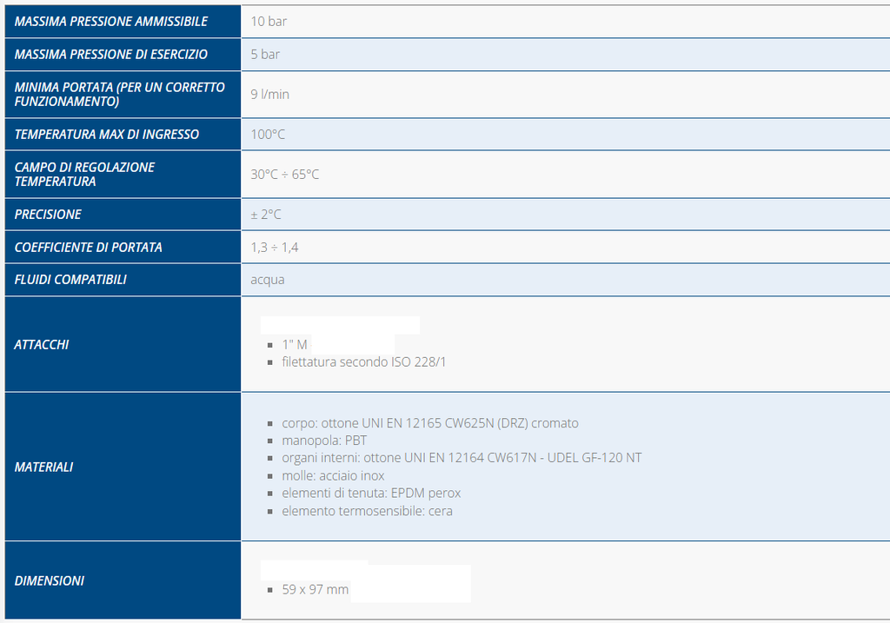Viewport: 890px width, 623px height.
Task: Click the 'Precisione' row label
Action: 48,214
